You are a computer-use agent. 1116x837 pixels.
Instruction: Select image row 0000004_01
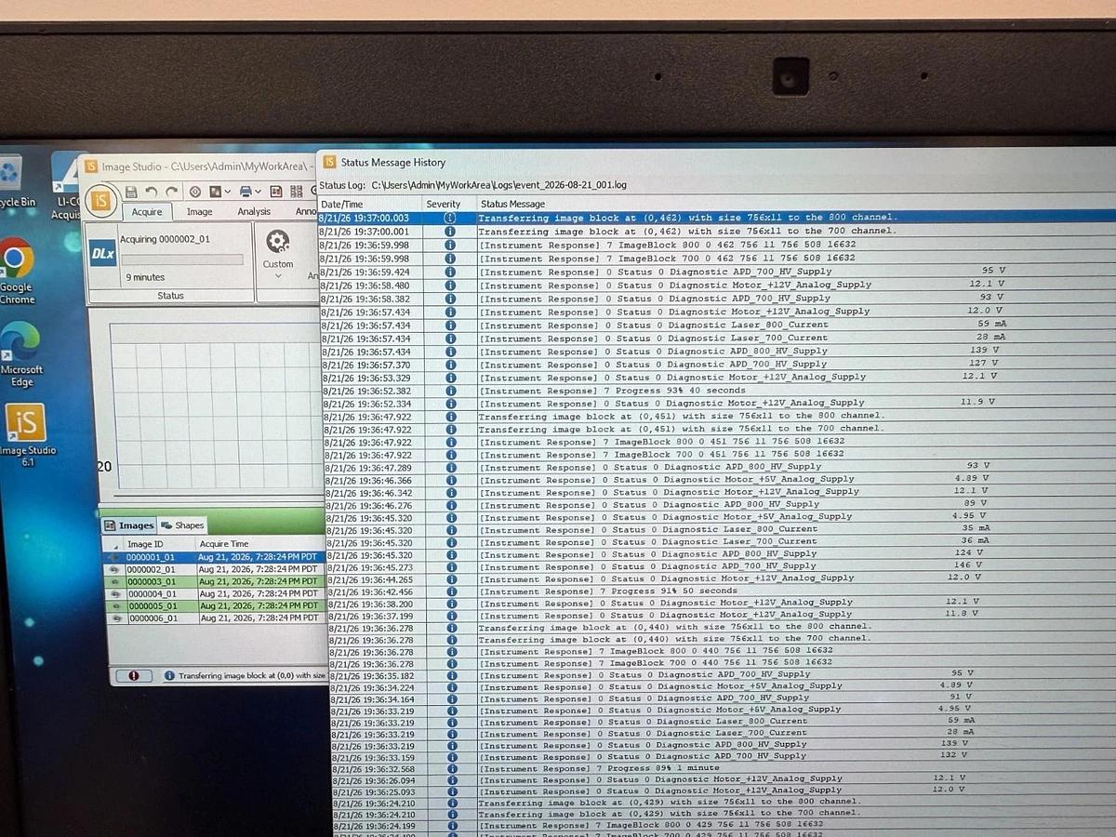pos(215,593)
